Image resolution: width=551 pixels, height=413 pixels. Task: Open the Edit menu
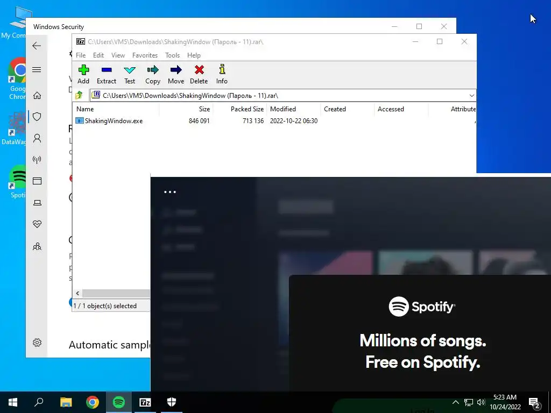[x=98, y=55]
